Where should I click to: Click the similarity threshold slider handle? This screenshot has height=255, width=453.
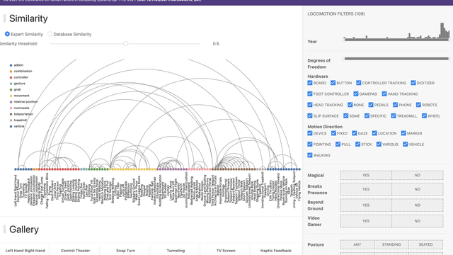click(x=125, y=44)
